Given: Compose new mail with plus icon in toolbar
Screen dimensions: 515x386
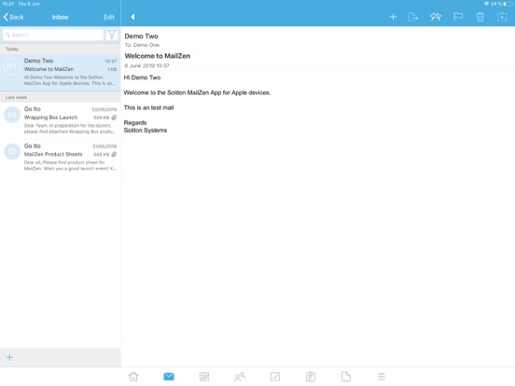Looking at the screenshot, I should (x=393, y=17).
